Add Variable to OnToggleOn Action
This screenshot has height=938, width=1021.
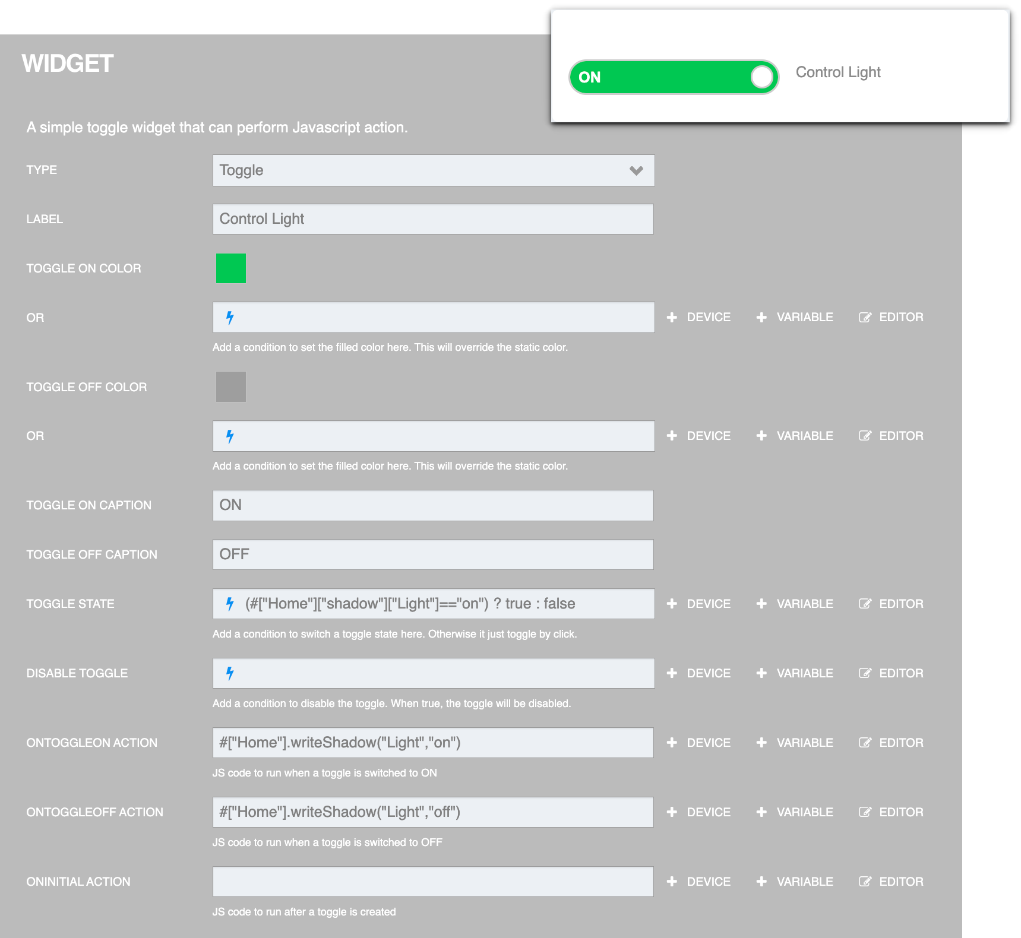[x=795, y=743]
